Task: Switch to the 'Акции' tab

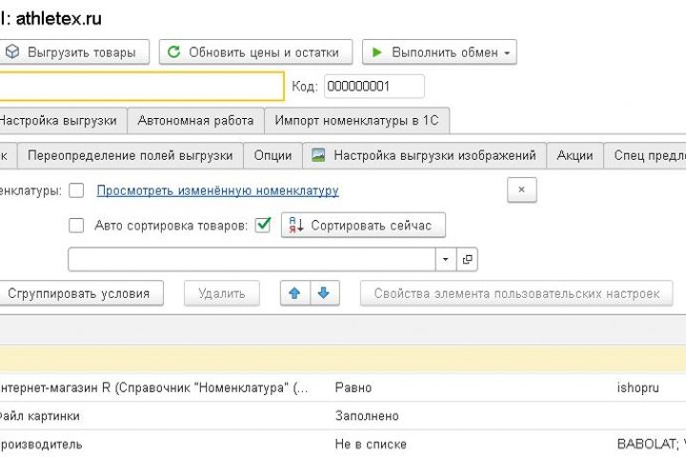Action: pos(575,155)
